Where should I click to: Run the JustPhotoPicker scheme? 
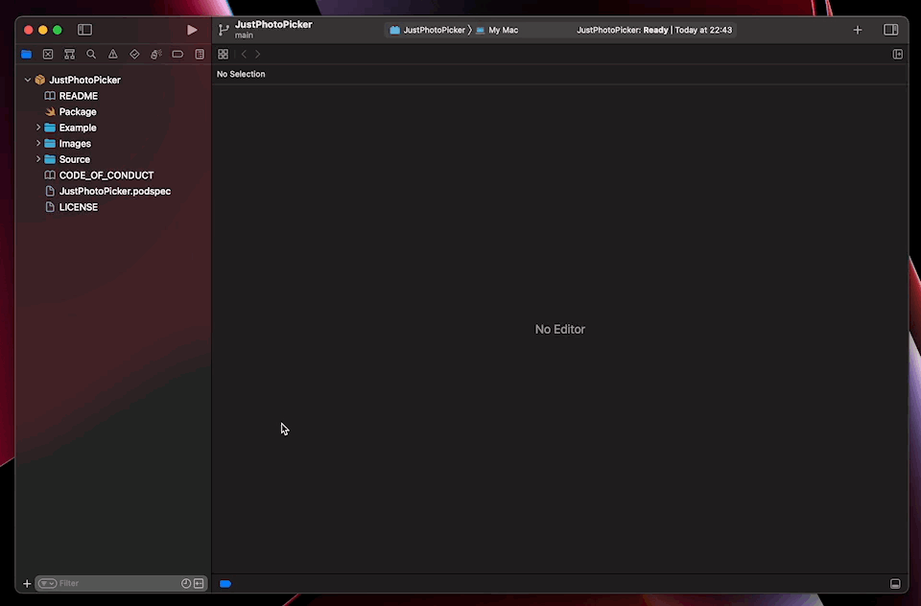192,30
